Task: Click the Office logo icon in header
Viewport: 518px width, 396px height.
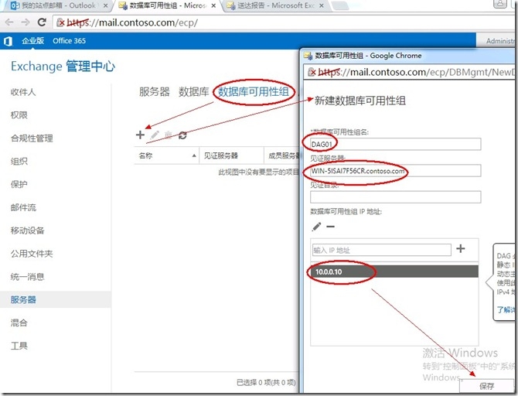Action: point(8,41)
